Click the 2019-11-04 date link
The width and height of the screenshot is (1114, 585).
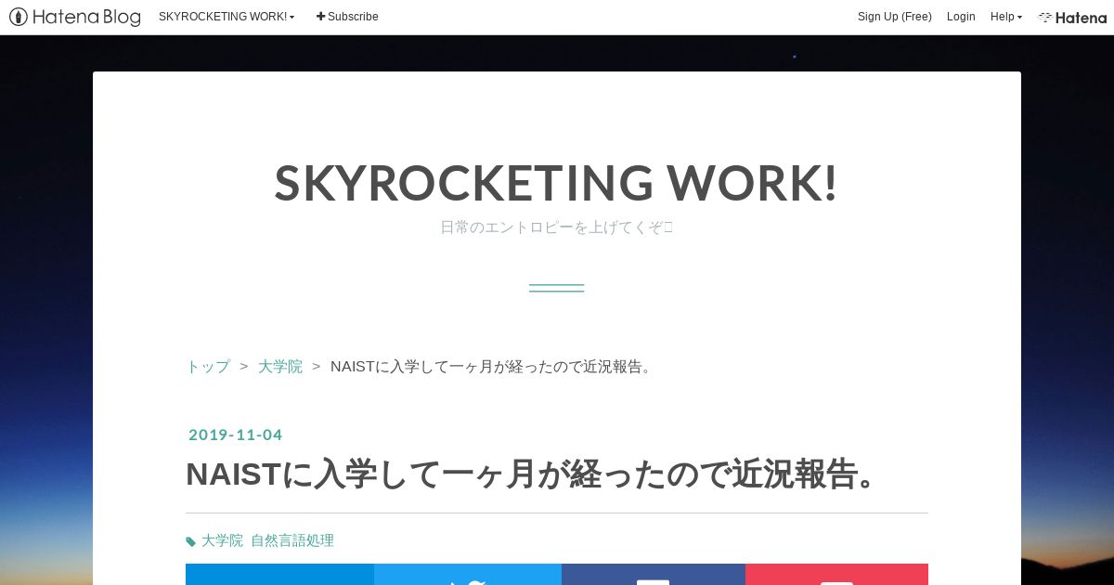click(235, 435)
